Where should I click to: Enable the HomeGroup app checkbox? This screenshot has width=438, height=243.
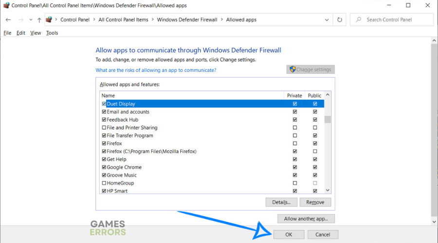pyautogui.click(x=104, y=183)
